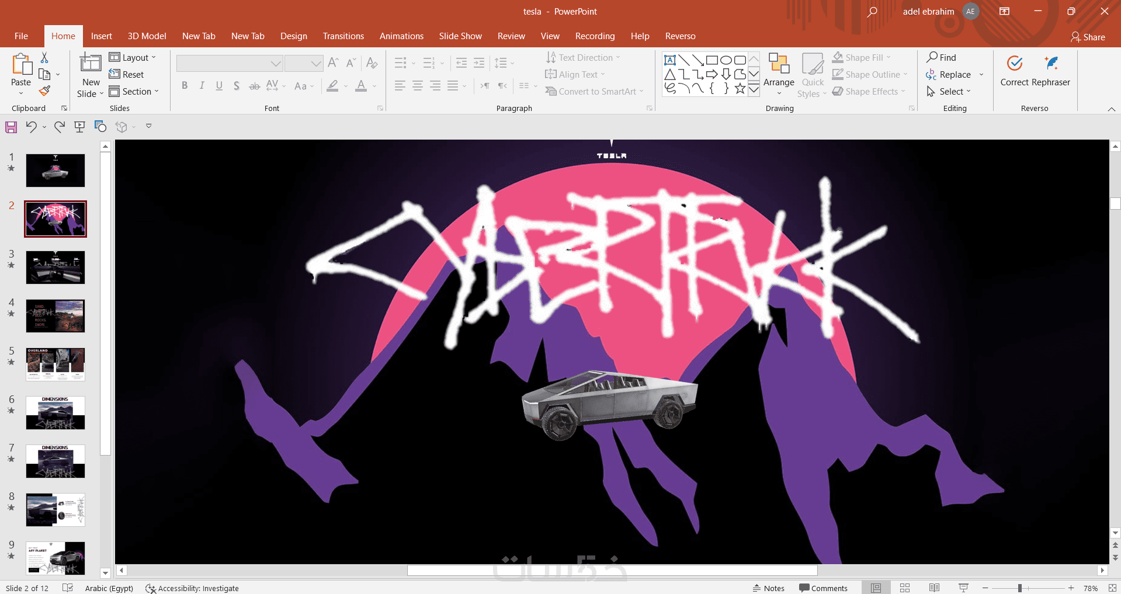Click the Paste clipboard icon
Screen dimensions: 1121x594
click(22, 64)
